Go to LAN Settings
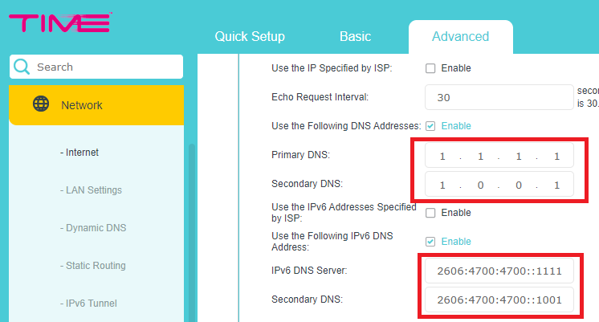Screen dimensions: 599x322 [x=93, y=190]
